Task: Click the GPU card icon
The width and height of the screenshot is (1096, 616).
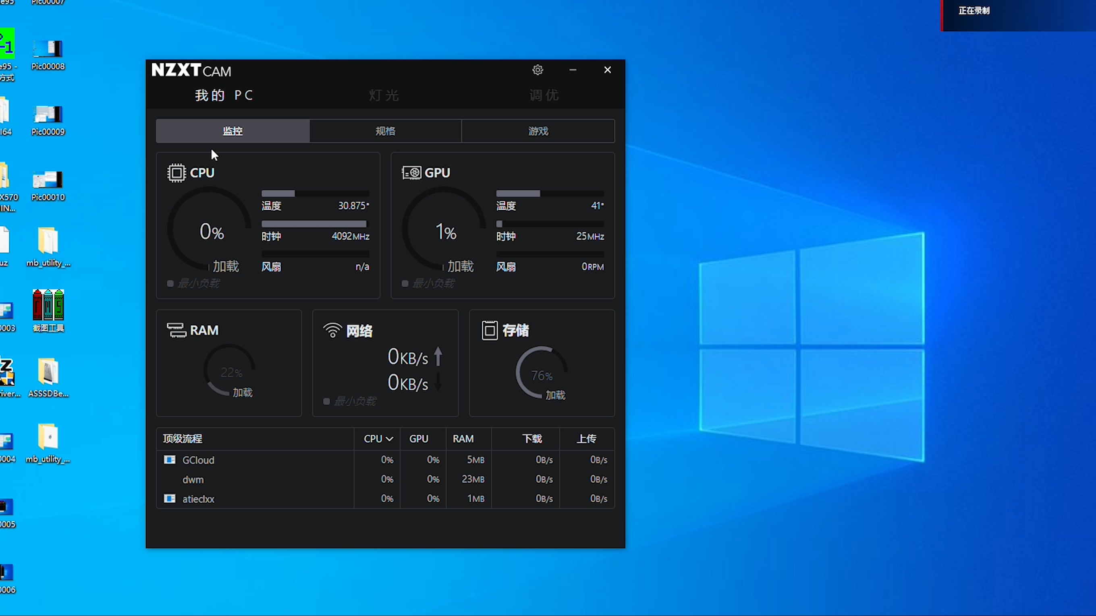Action: pos(411,173)
